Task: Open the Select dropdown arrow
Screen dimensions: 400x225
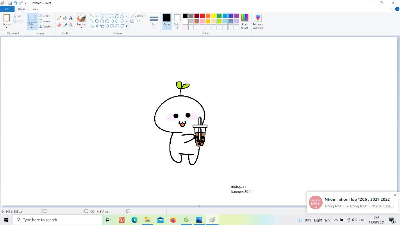Action: coord(32,28)
